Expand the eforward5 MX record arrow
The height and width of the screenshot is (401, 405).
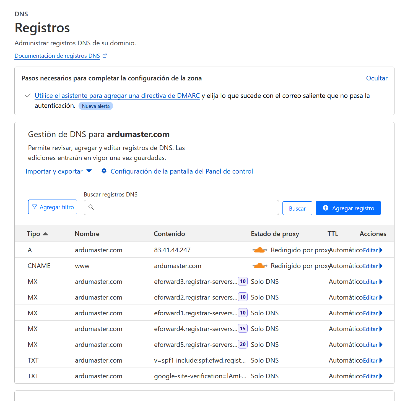381,345
